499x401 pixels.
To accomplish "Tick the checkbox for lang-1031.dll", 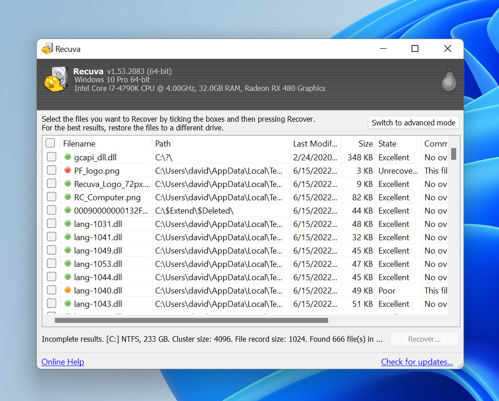I will click(x=52, y=224).
